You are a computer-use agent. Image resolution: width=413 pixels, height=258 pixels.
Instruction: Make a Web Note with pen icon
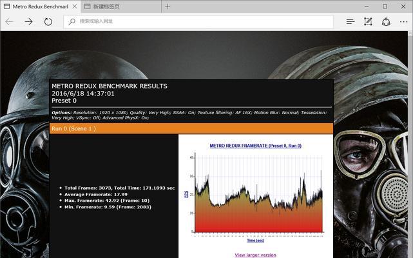point(368,22)
